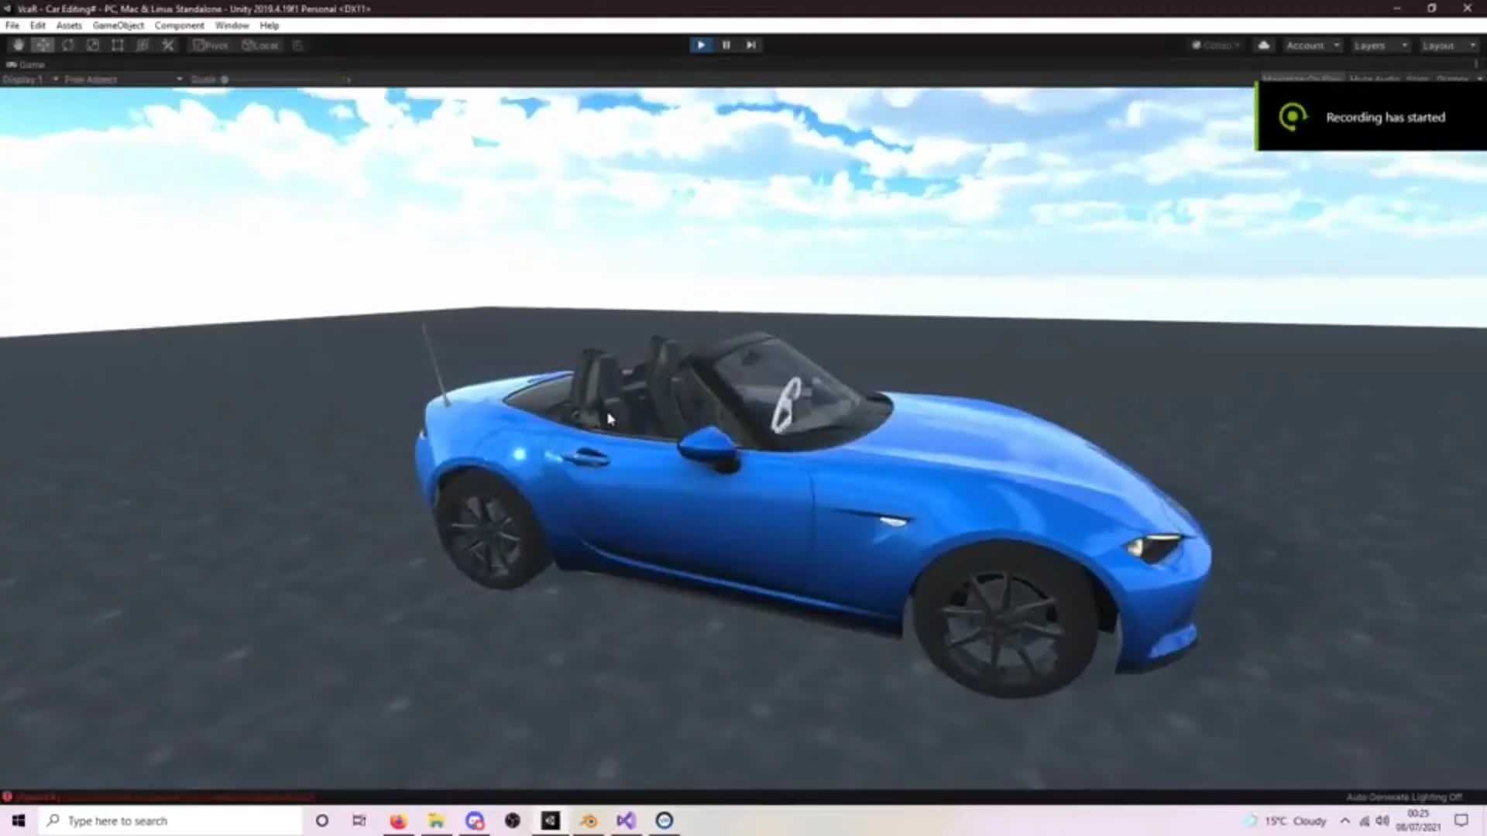Click the Step frame button
Image resolution: width=1487 pixels, height=836 pixels.
(750, 45)
